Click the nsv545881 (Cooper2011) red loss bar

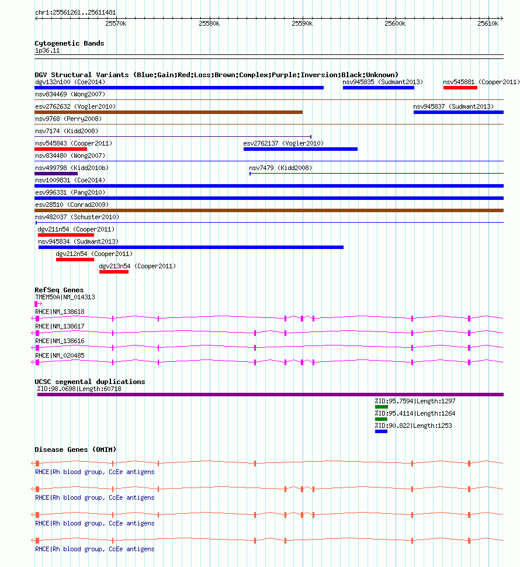point(460,88)
